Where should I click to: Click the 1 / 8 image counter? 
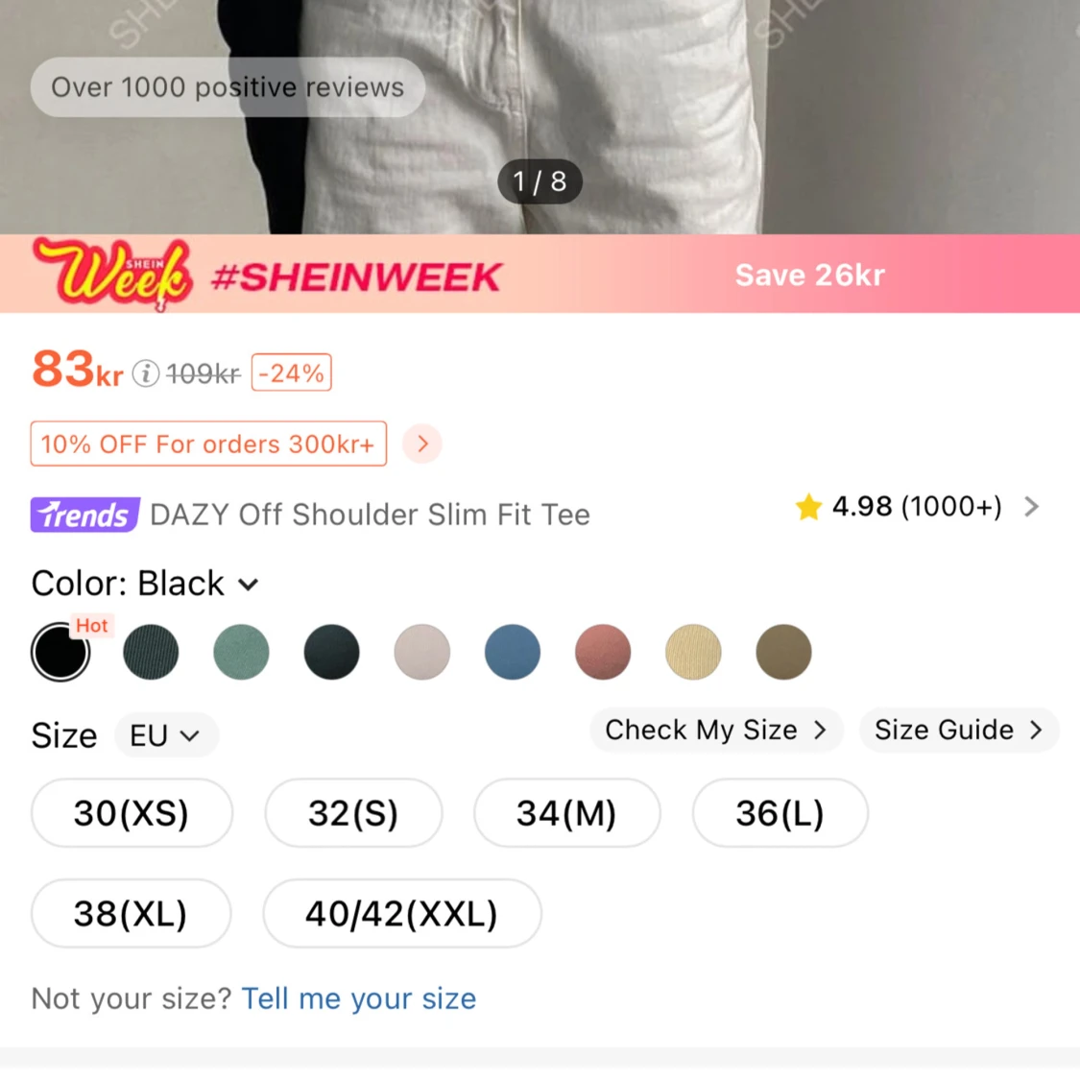[540, 181]
